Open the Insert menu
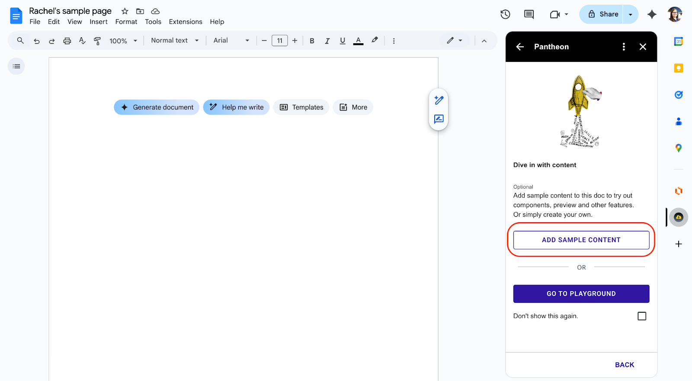The width and height of the screenshot is (692, 381). [x=99, y=22]
